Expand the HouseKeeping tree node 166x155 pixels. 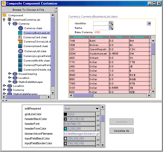[x=10, y=74]
